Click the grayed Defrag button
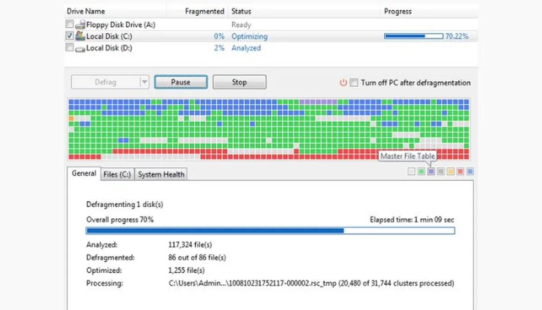This screenshot has height=310, width=542. coord(105,82)
